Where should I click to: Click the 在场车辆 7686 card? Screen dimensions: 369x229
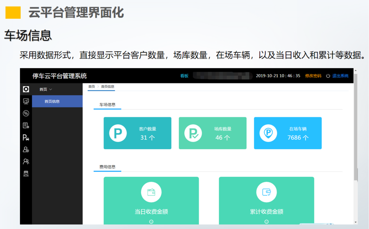click(288, 133)
